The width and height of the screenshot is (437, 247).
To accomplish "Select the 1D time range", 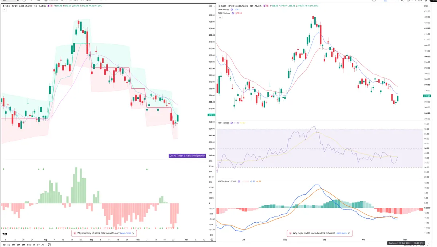I will point(4,245).
